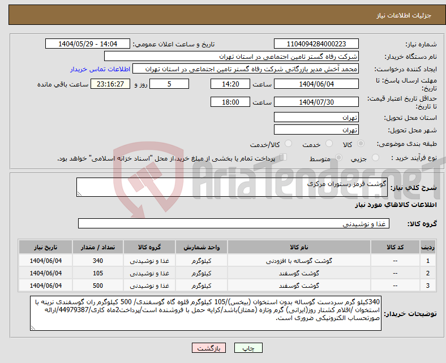Click the تاریخ نیاز column header
The height and width of the screenshot is (363, 446).
[45, 247]
